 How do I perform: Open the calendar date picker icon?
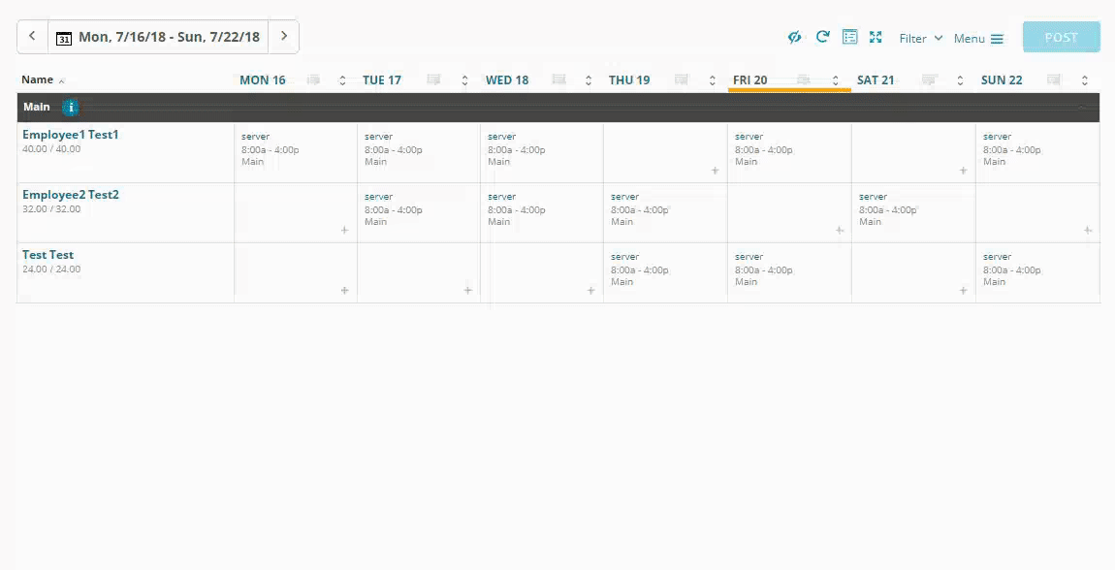64,38
